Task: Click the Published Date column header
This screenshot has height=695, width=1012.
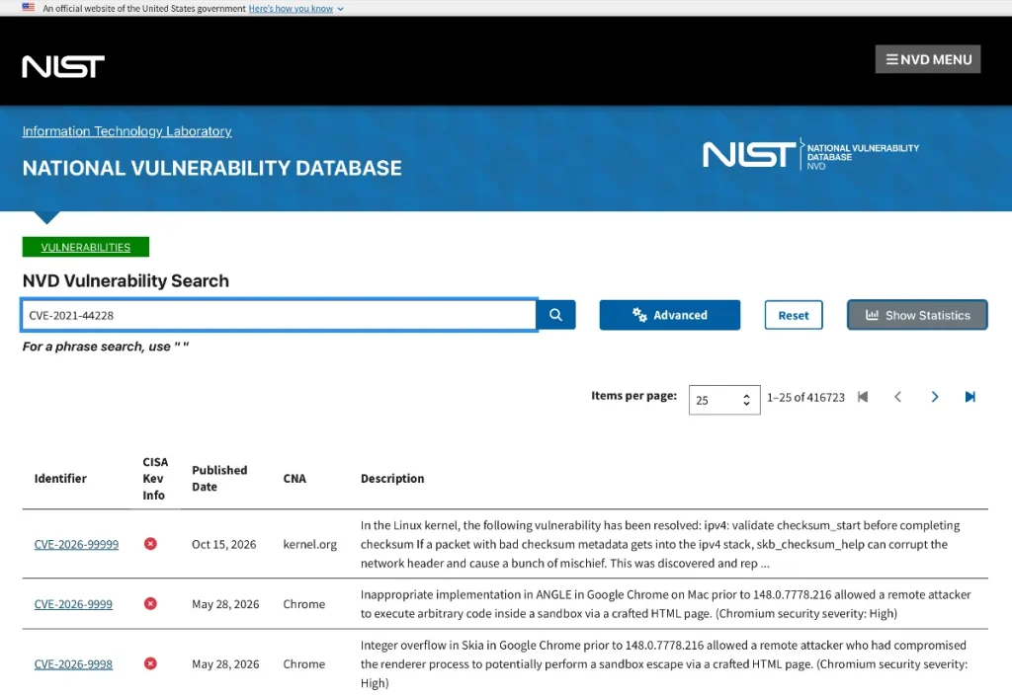Action: [x=219, y=479]
